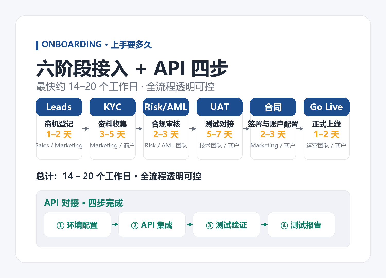This screenshot has width=386, height=278.
Task: Click the arrow between 测试验证 and 测试报告
Action: 264,225
